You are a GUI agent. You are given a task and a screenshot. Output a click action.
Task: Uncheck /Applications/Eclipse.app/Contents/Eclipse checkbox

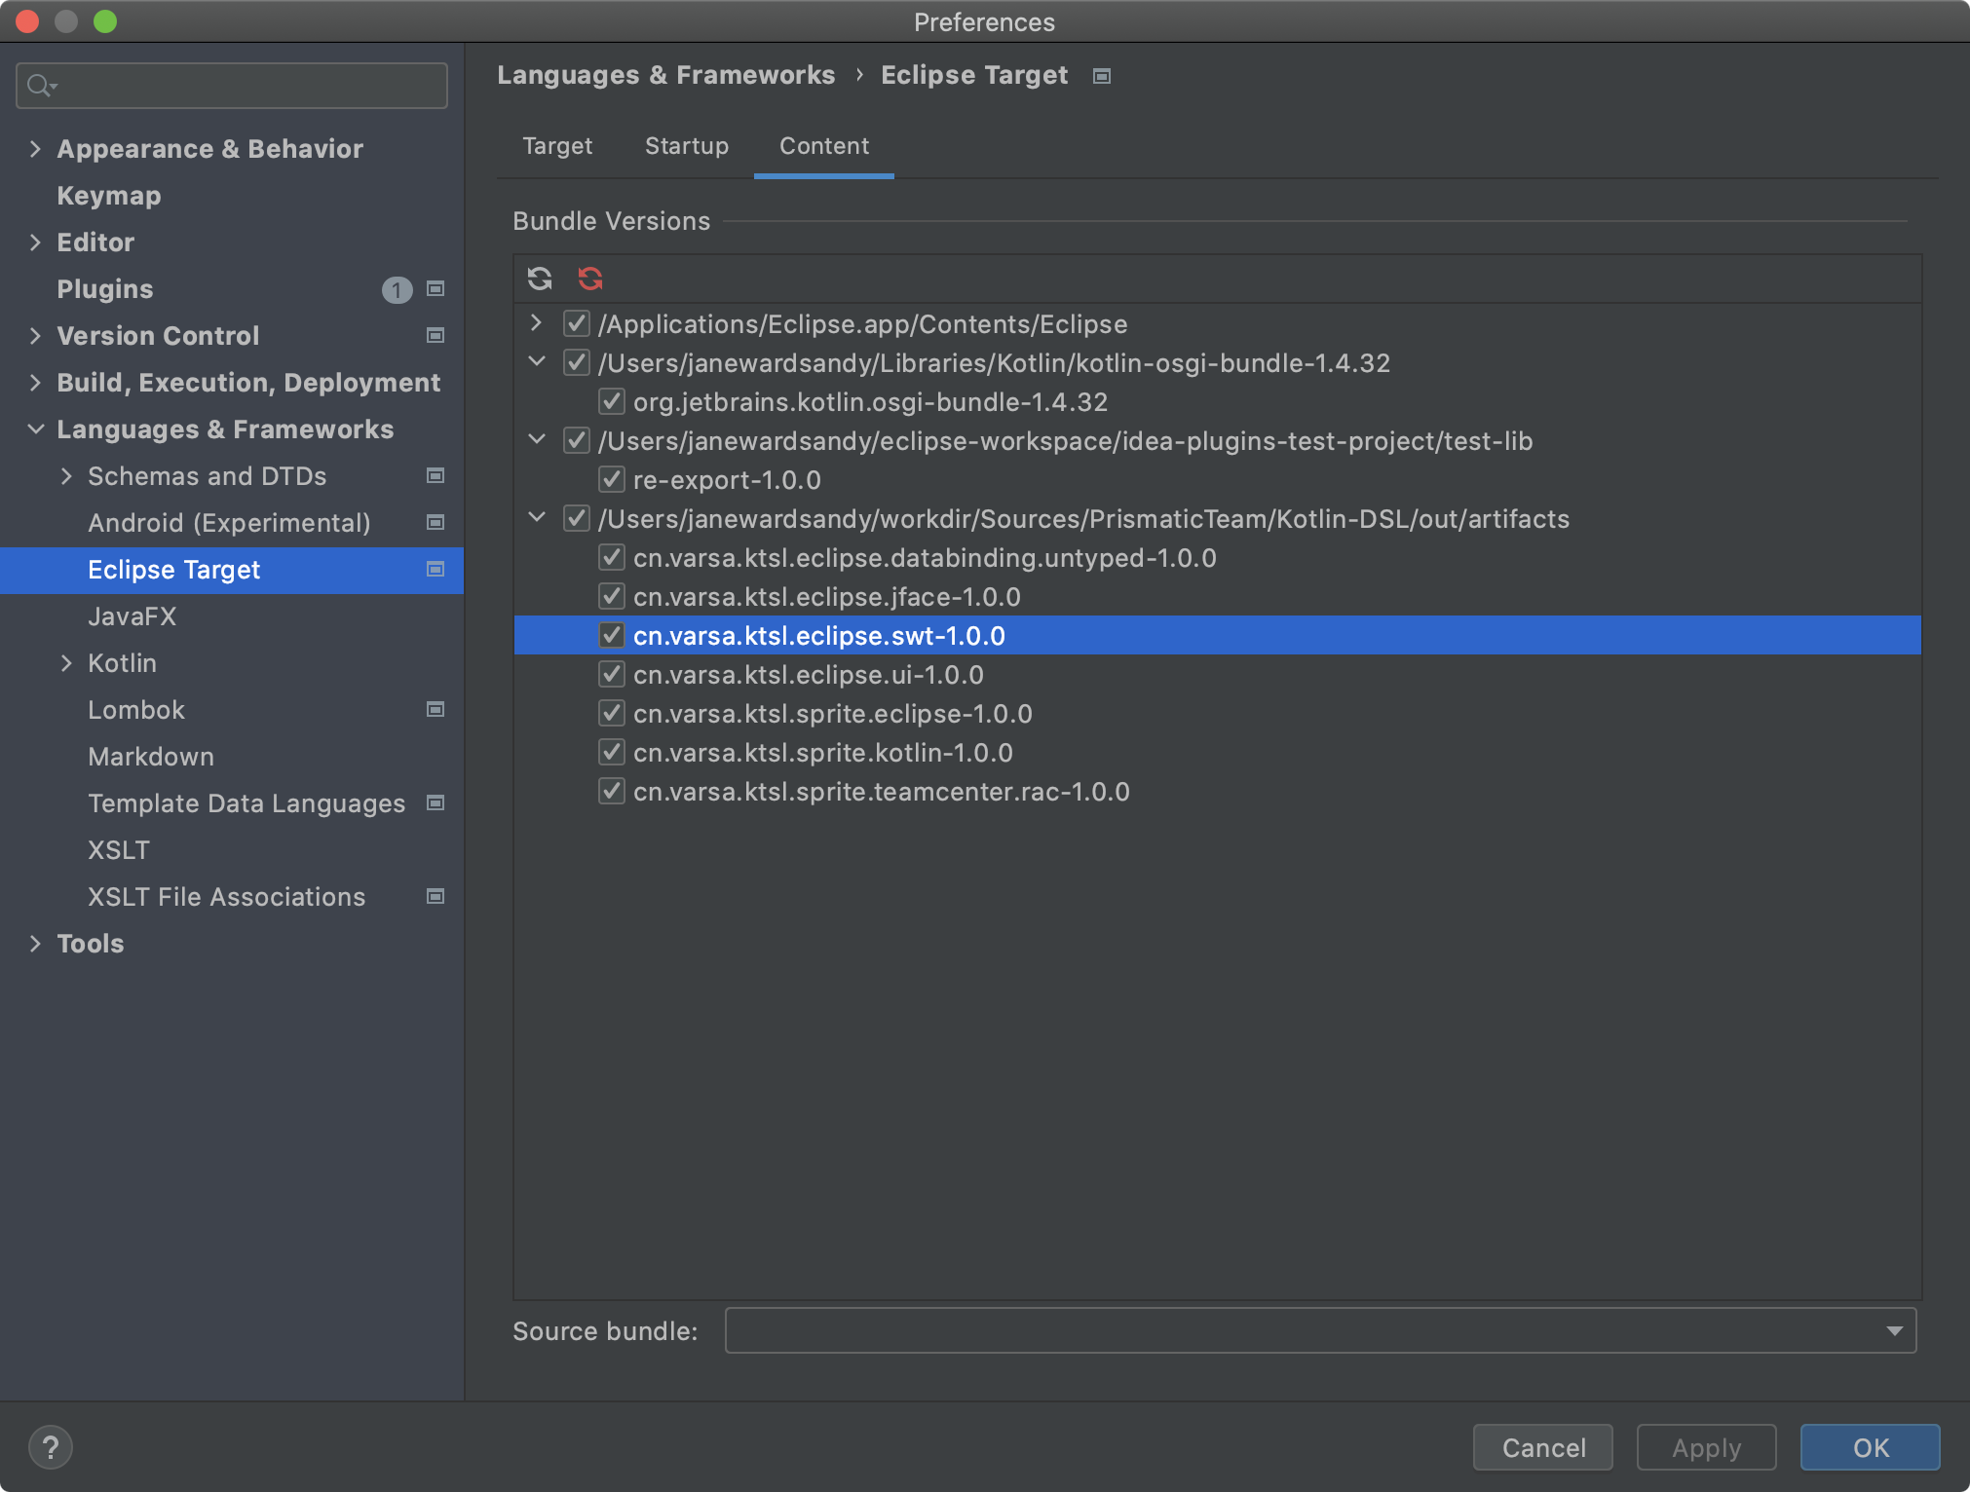coord(576,323)
